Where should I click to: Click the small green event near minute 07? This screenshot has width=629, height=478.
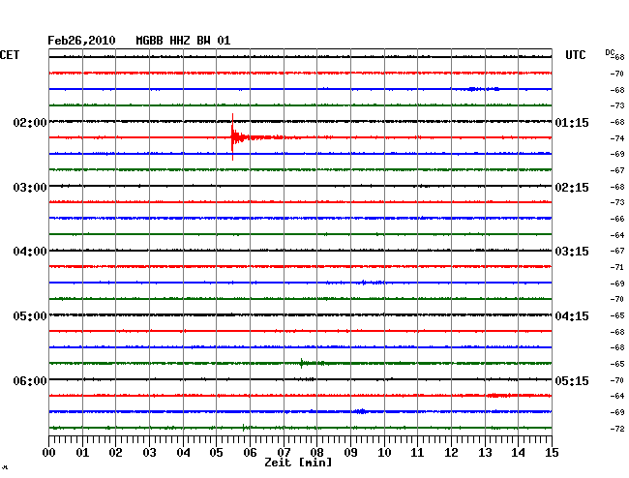tap(302, 363)
